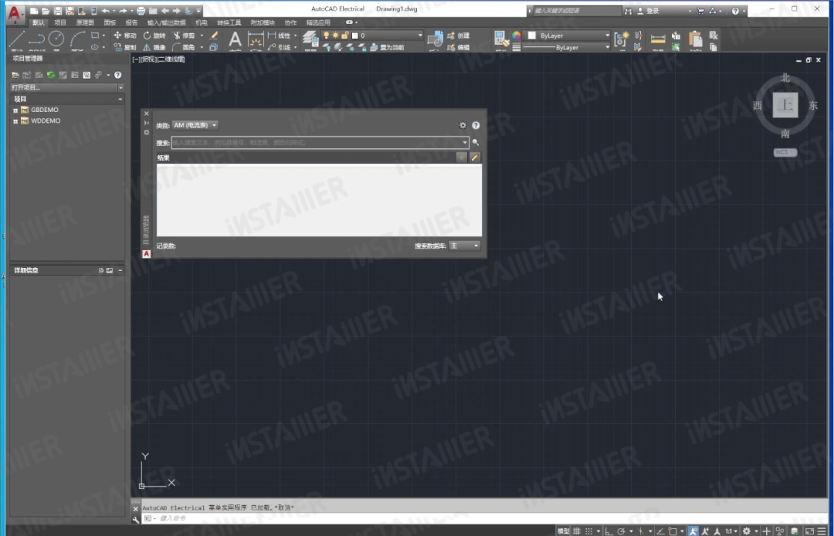Screen dimensions: 834x536
Task: Select the Text tool (large A)
Action: pos(235,39)
